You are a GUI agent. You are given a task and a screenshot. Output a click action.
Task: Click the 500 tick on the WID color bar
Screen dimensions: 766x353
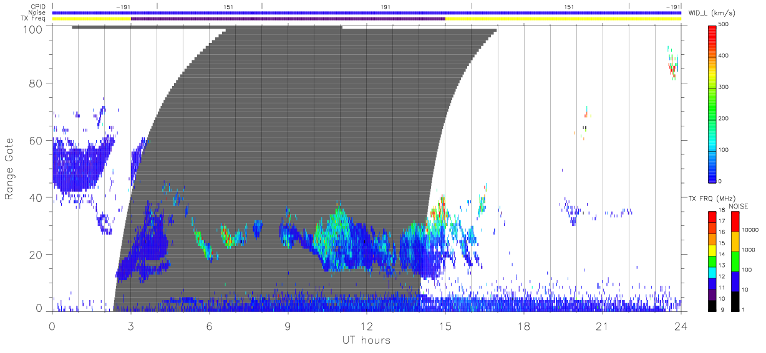[724, 24]
